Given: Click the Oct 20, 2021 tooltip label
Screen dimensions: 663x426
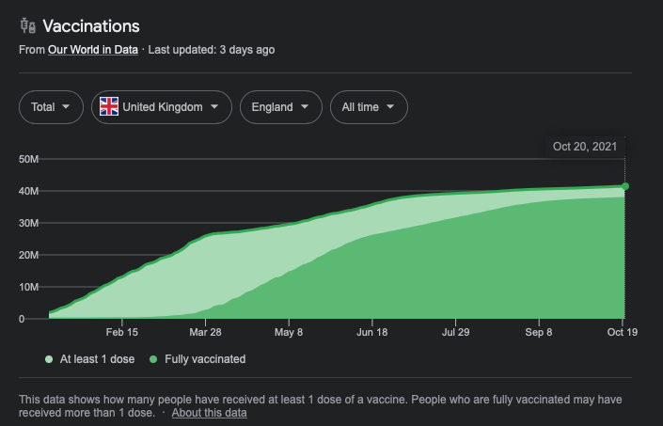Looking at the screenshot, I should point(585,146).
